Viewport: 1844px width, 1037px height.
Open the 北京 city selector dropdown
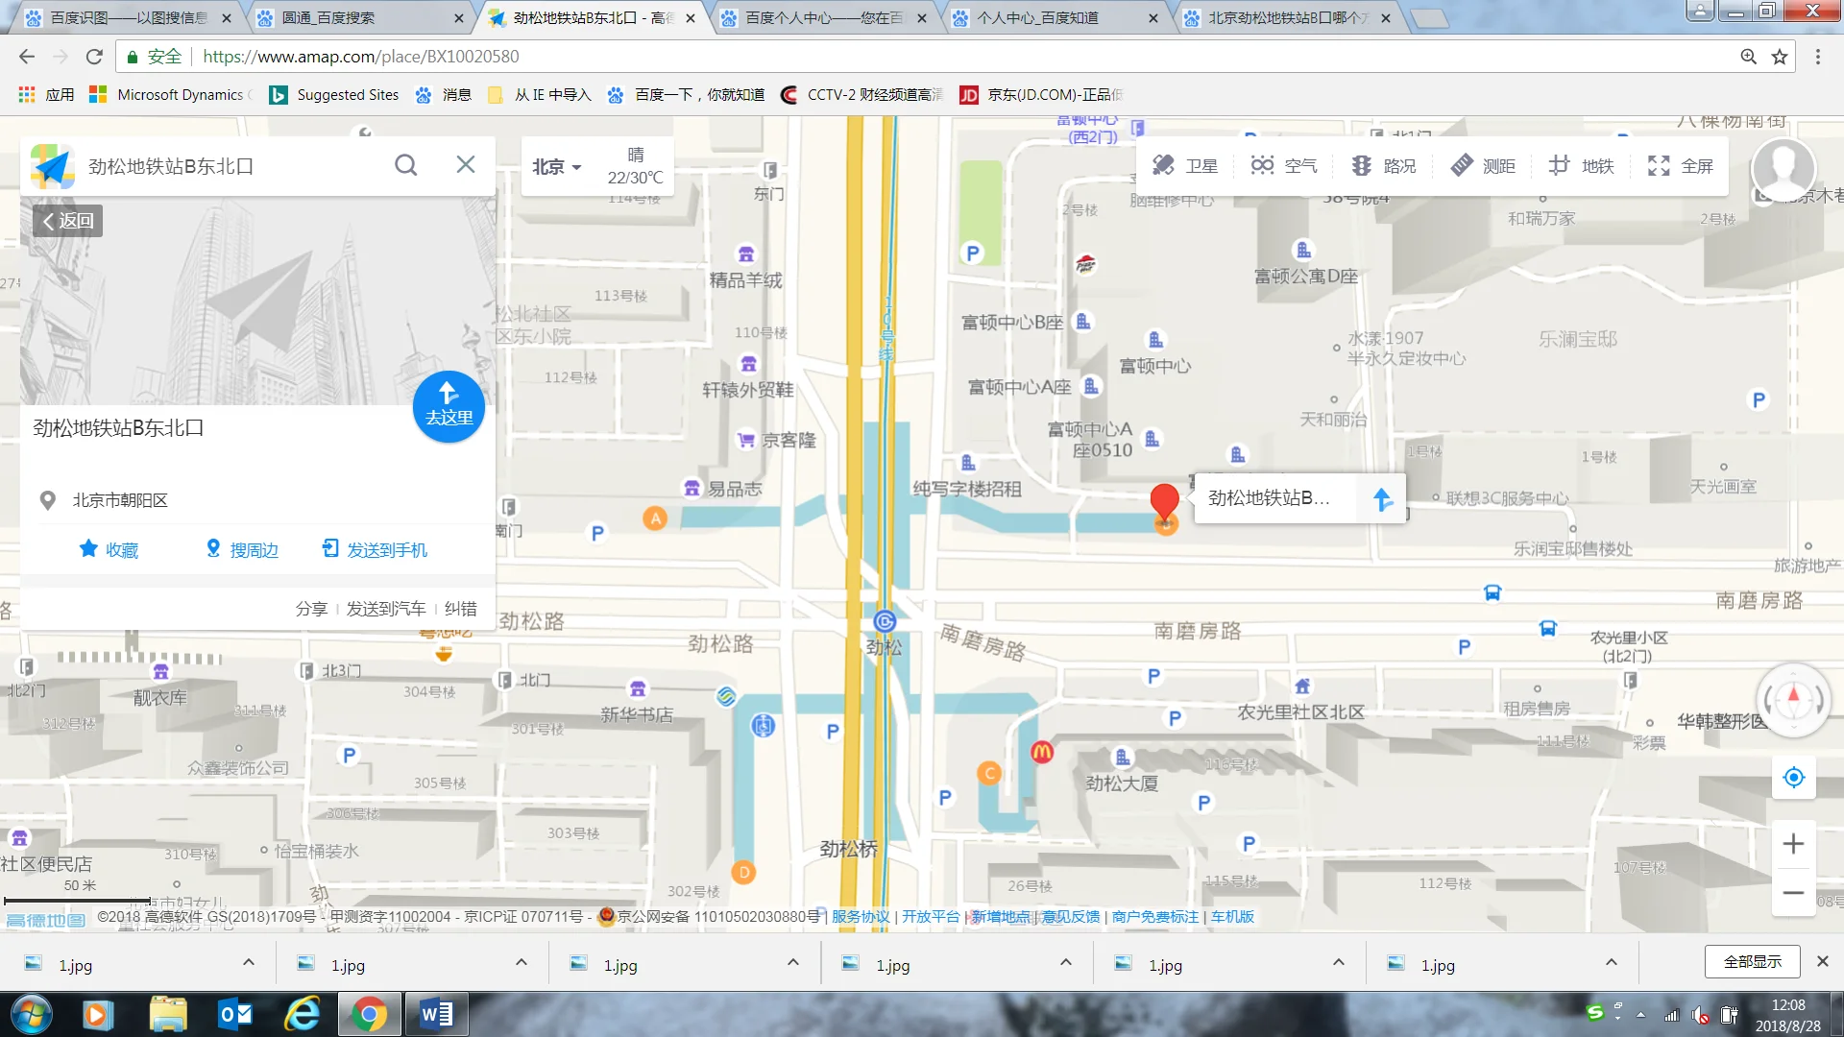click(x=555, y=165)
